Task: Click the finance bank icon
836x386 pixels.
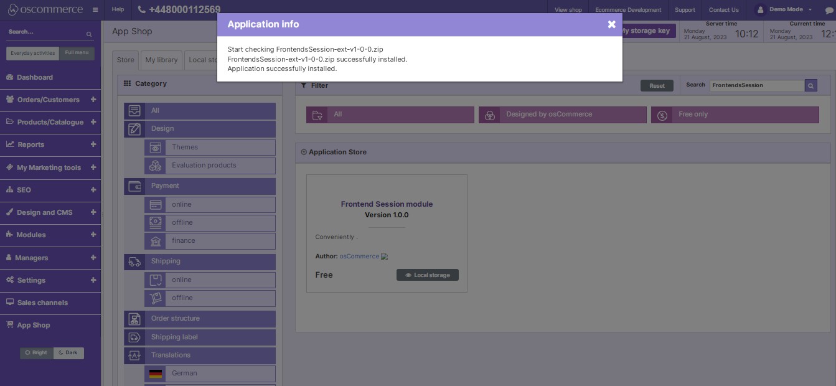Action: (x=155, y=241)
